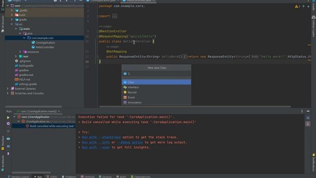Choose Interface in New Java Class popup
Screen dimensions: 316x178
(157, 87)
